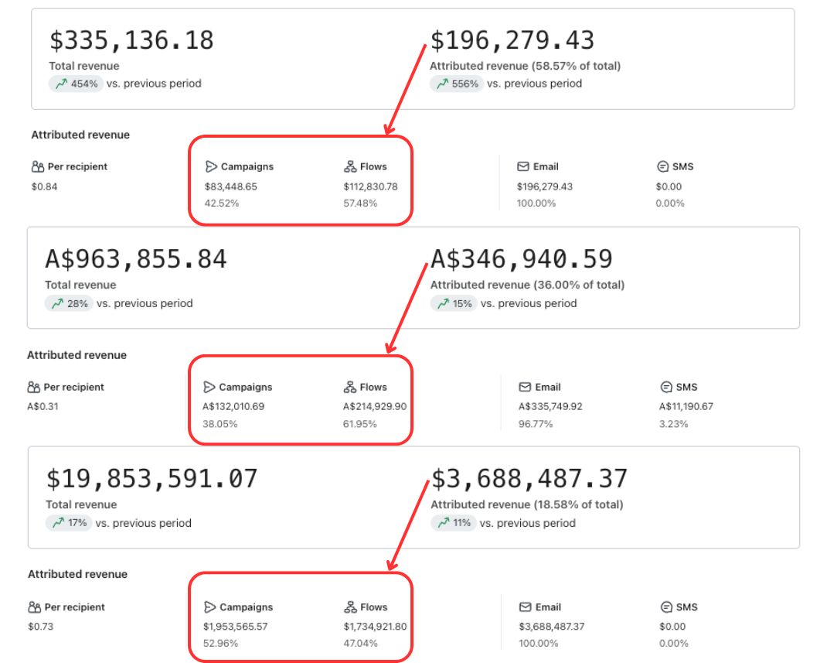Select the 42.52% campaigns percentage
The width and height of the screenshot is (827, 663).
tap(222, 203)
